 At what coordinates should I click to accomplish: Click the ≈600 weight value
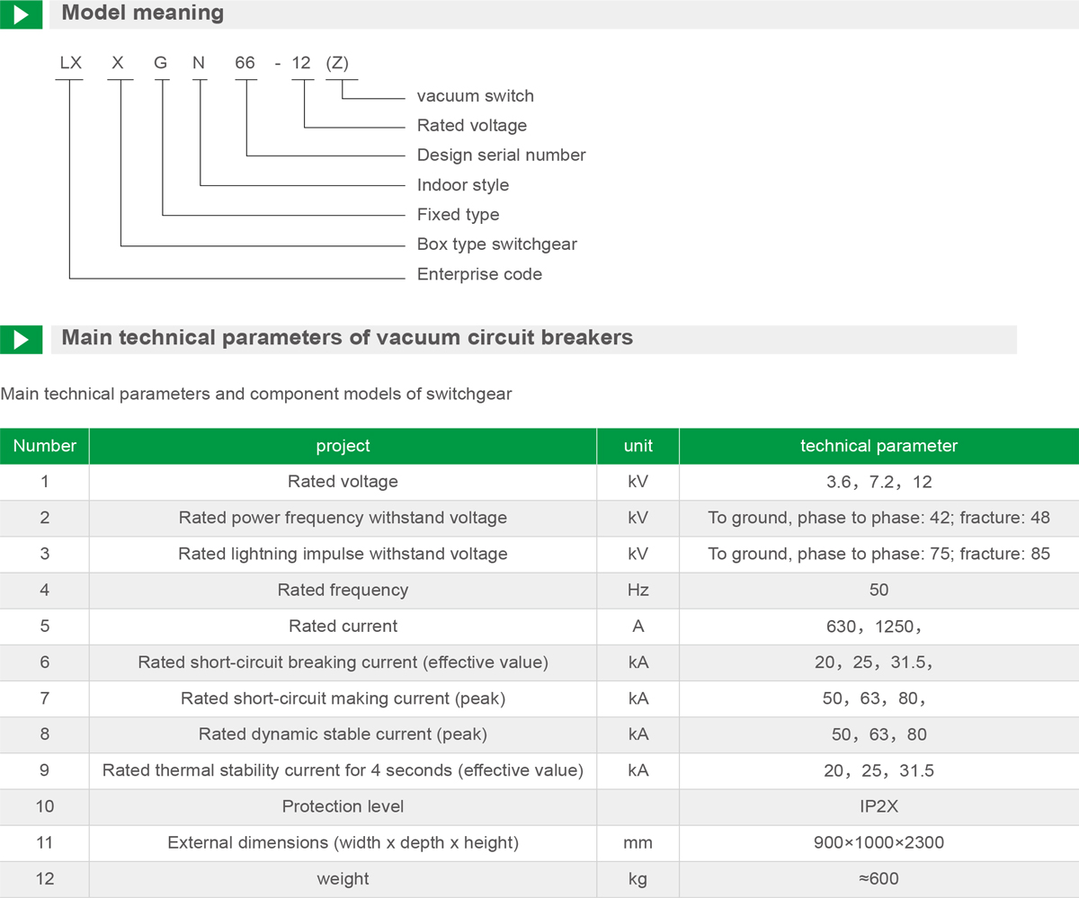pyautogui.click(x=878, y=879)
